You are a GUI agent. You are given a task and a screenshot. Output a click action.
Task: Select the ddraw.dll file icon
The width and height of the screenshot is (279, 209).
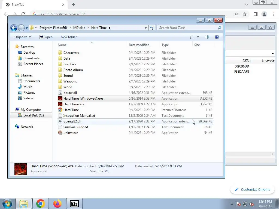click(60, 93)
